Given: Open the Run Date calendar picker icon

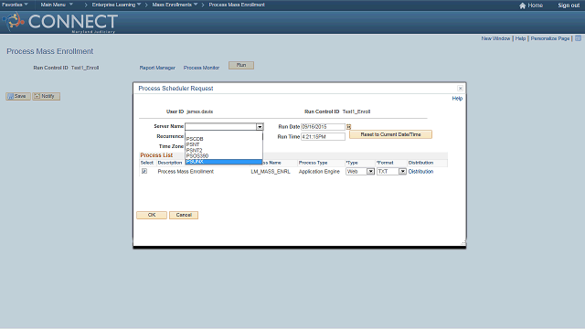Looking at the screenshot, I should [x=348, y=127].
